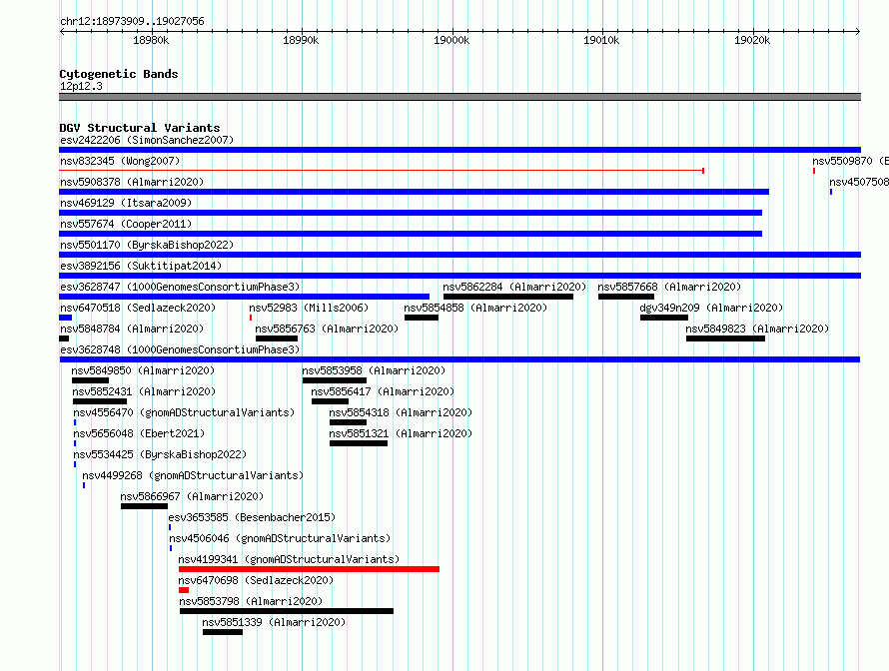The image size is (889, 671).
Task: Select nsv5851321 (Almarri2020) label
Action: [x=401, y=433]
